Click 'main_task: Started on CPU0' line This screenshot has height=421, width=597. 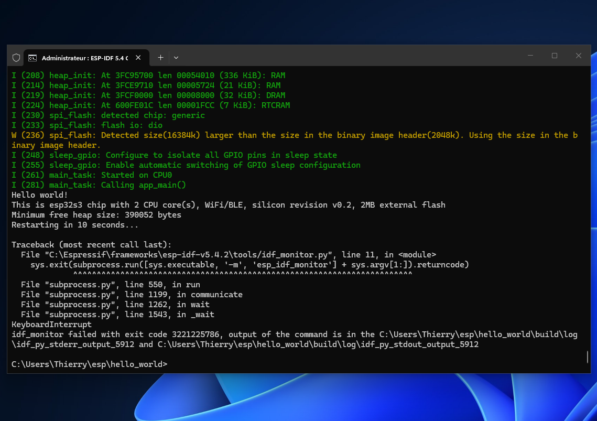click(x=92, y=175)
